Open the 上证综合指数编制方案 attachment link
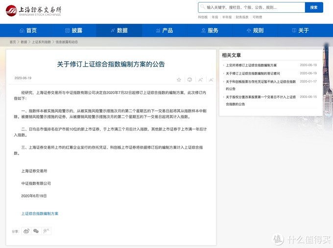The image size is (333, 248). click(x=40, y=213)
